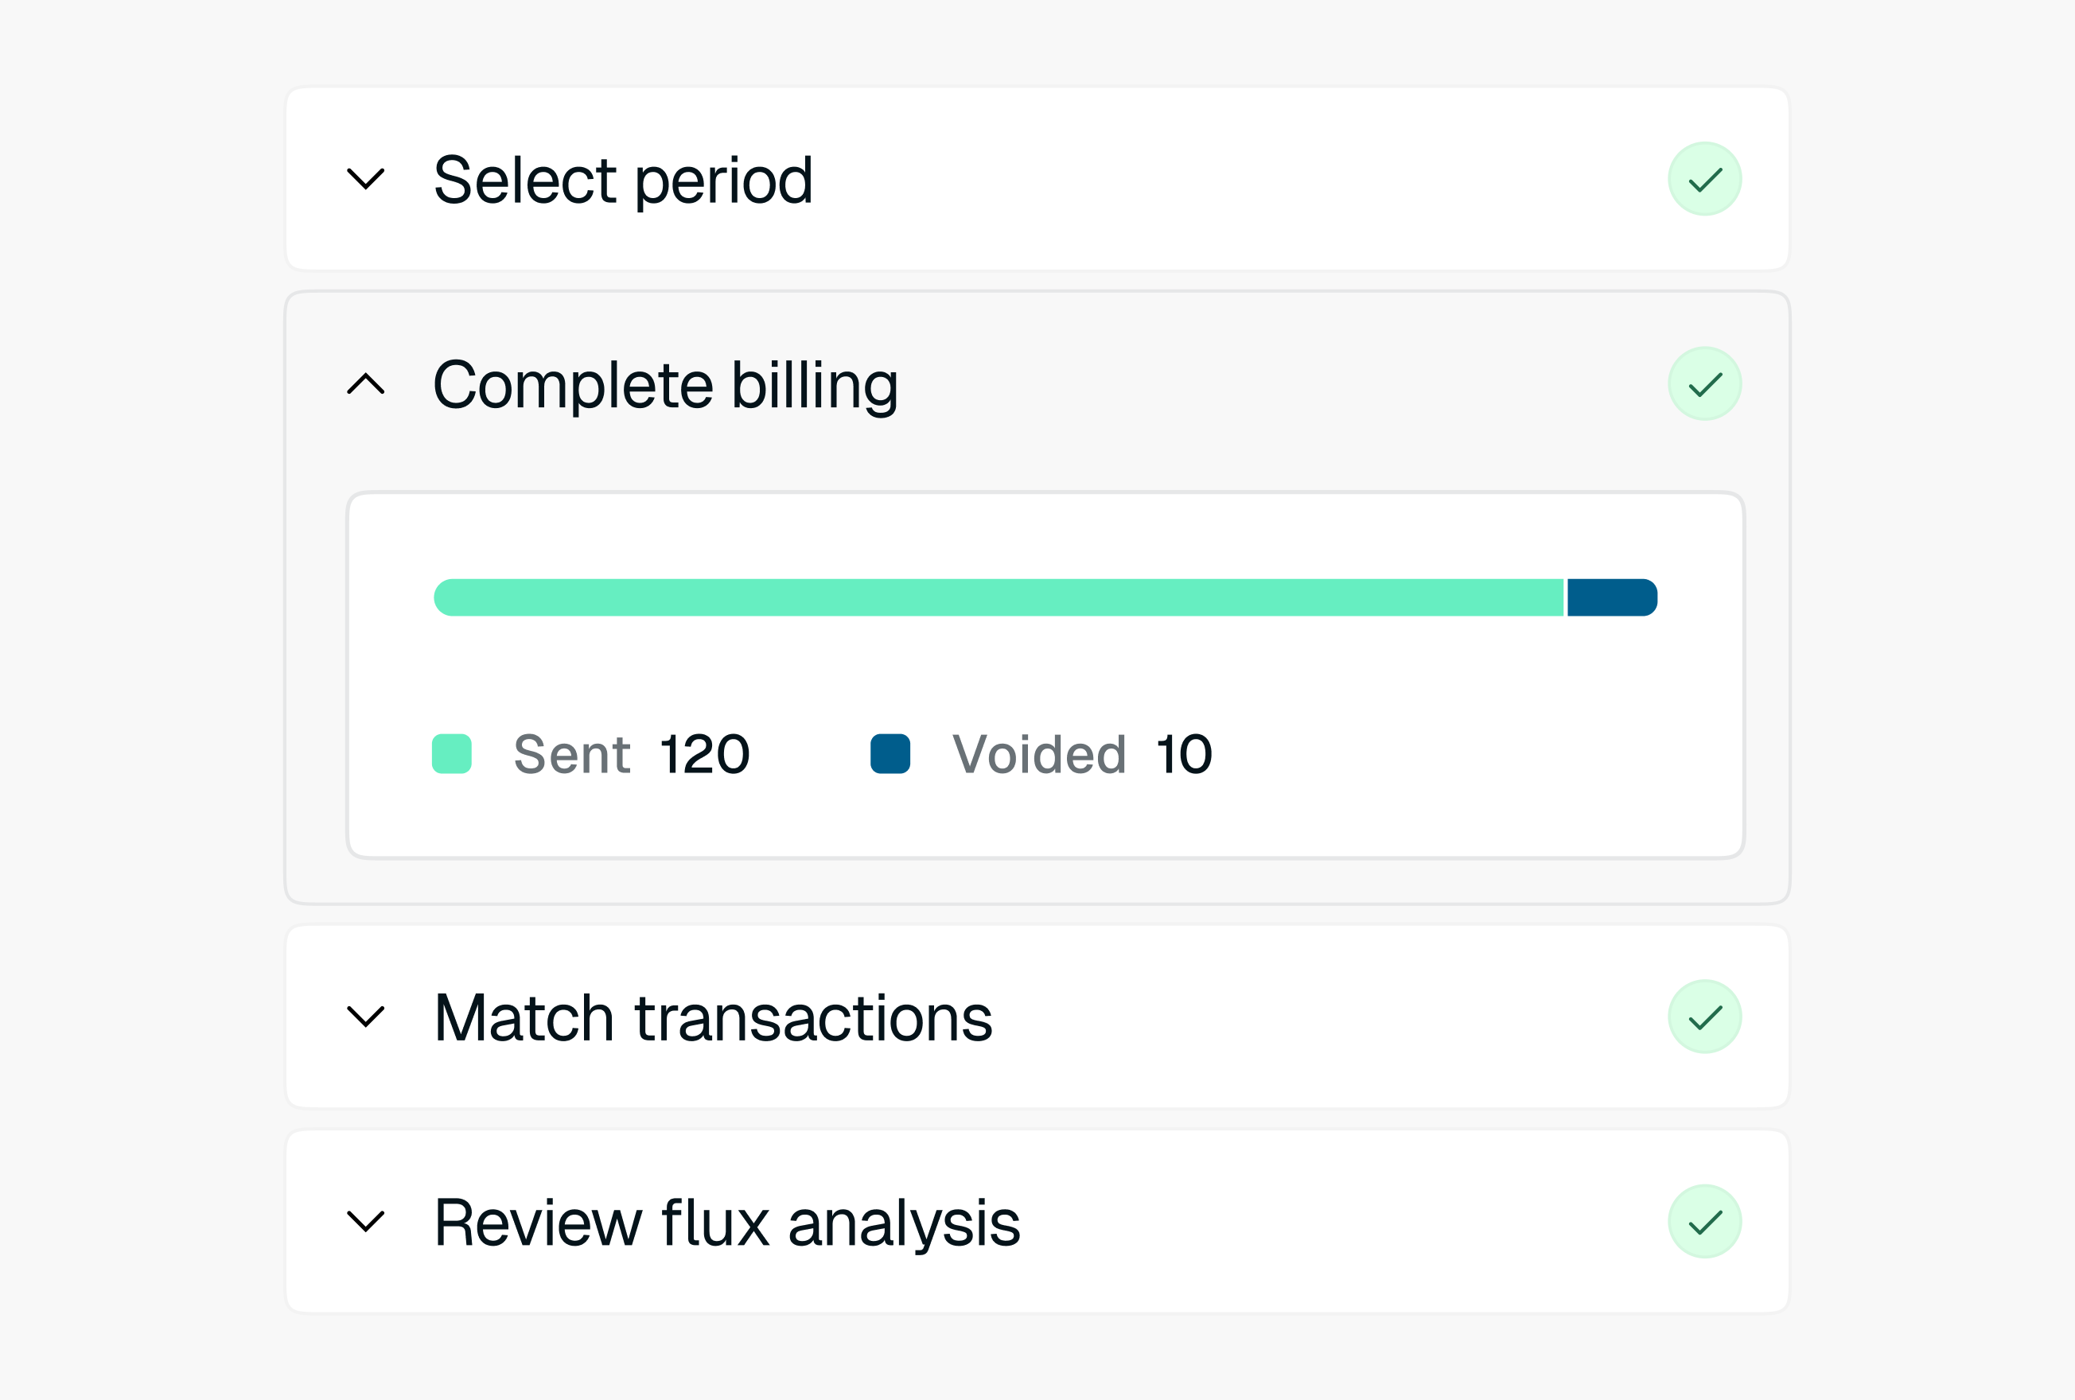Click the Review flux analysis checkmark icon
Viewport: 2075px width, 1400px height.
1704,1222
